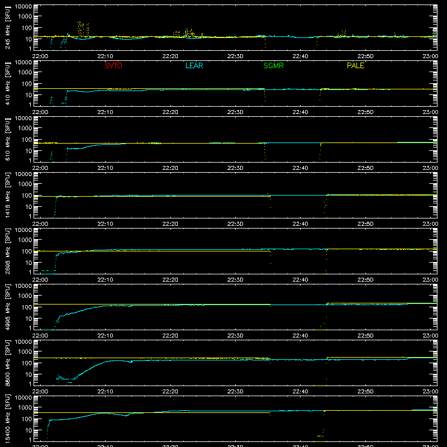Click 22:30 tick under the 410 MHz plot
This screenshot has width=447, height=447.
pos(235,112)
